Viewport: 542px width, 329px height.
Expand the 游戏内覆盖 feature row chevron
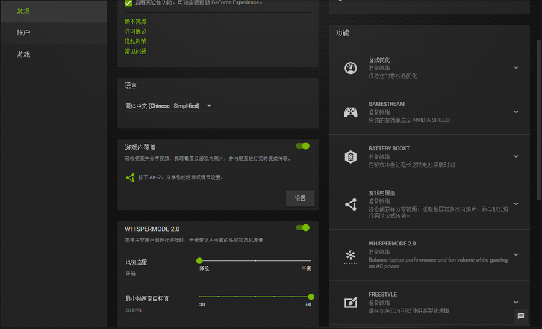(x=516, y=204)
